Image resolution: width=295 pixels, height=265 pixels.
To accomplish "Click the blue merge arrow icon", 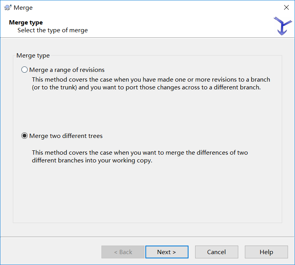I will [x=283, y=26].
